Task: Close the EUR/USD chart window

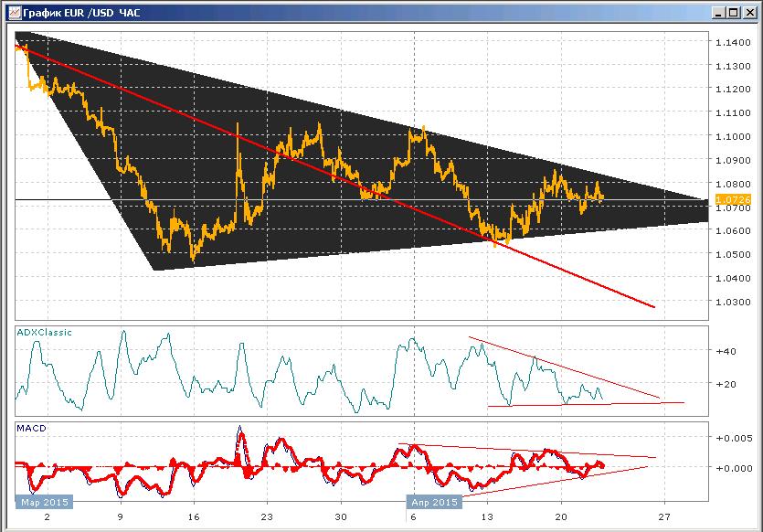Action: tap(750, 13)
